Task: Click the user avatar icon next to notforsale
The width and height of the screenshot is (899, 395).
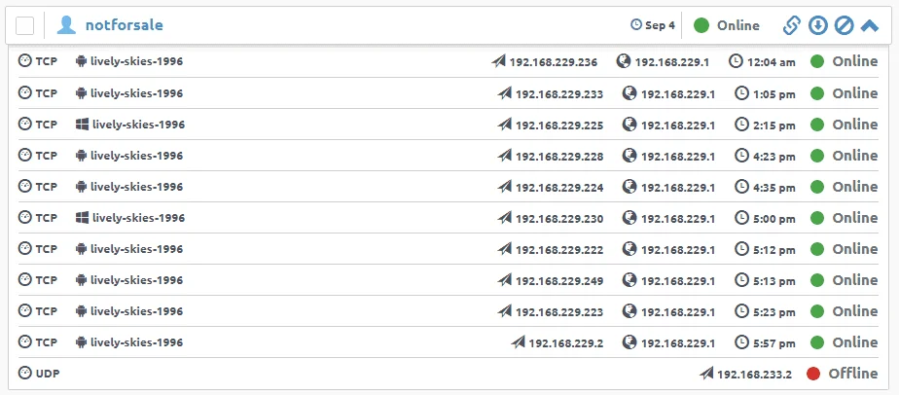Action: 66,25
